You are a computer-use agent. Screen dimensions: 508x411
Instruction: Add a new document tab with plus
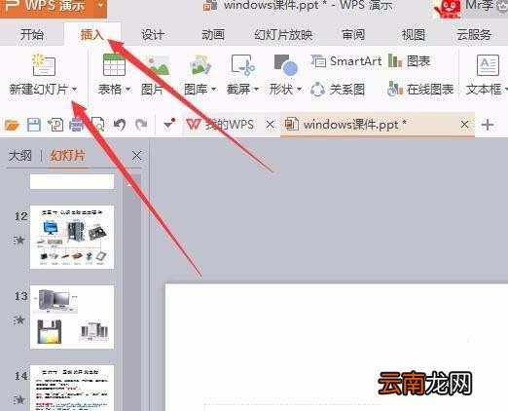[488, 125]
